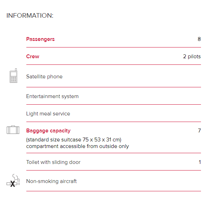This screenshot has width=210, height=201.
Task: Click the Satellite phone text
Action: coord(44,77)
